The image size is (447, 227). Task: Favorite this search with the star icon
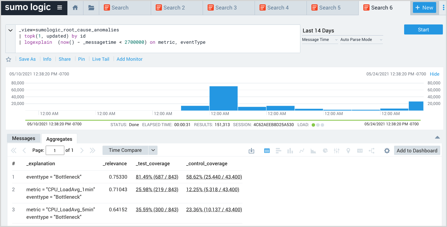[9, 59]
